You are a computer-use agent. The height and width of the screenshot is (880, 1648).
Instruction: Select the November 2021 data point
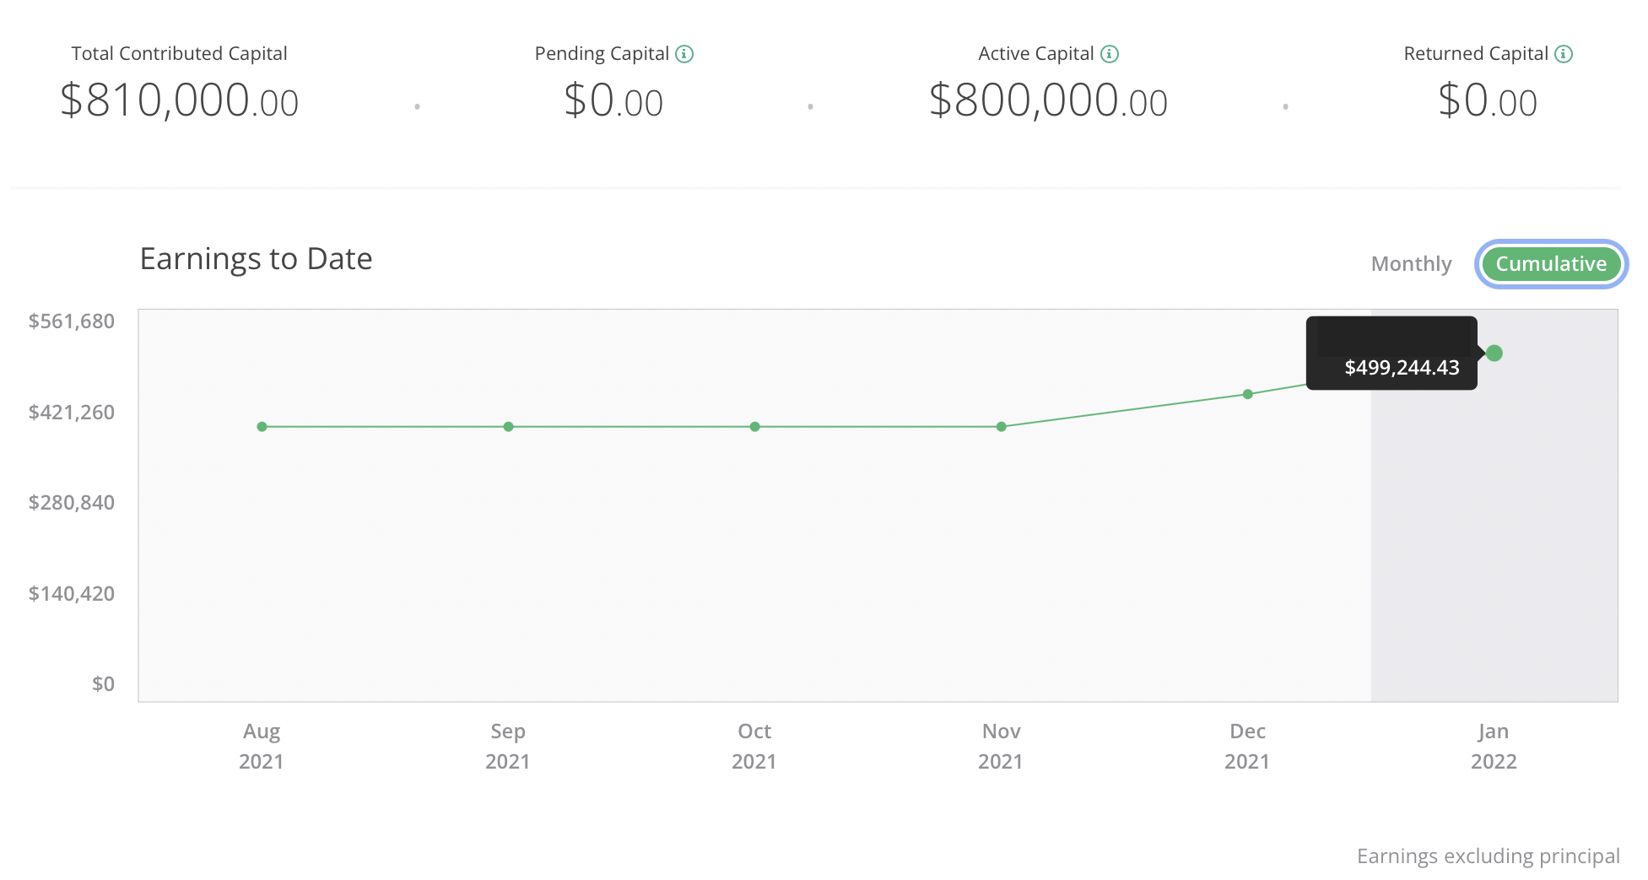click(1001, 426)
